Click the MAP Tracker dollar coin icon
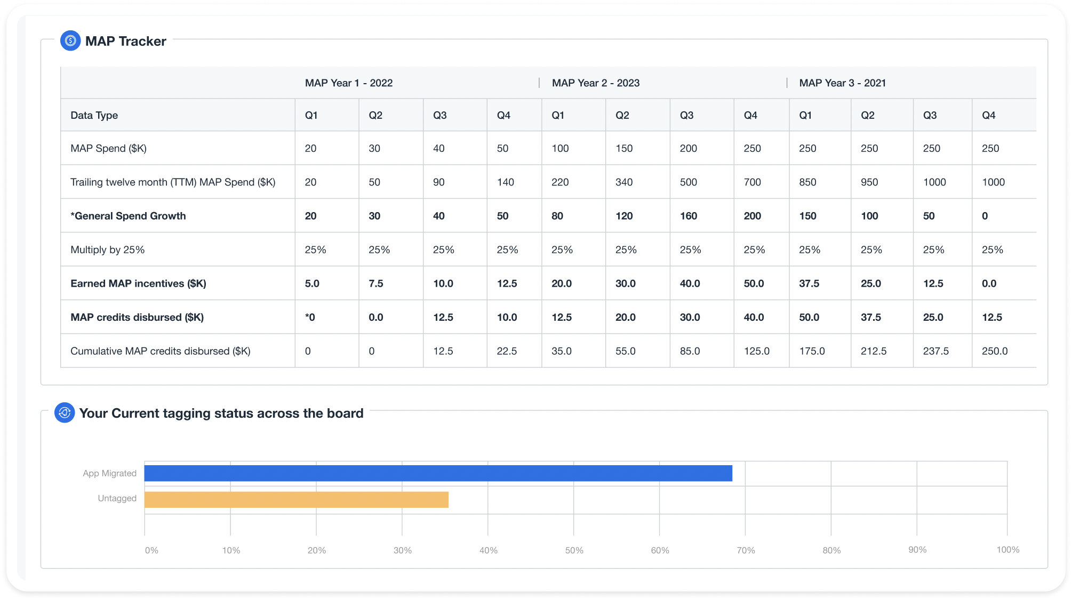1072x600 pixels. click(x=70, y=41)
